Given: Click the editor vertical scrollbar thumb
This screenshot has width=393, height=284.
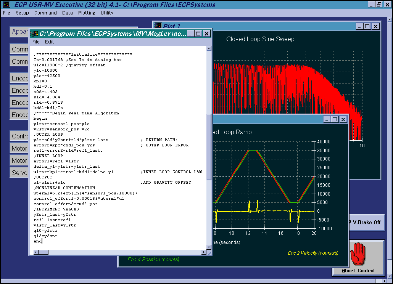Looking at the screenshot, I should (x=209, y=147).
